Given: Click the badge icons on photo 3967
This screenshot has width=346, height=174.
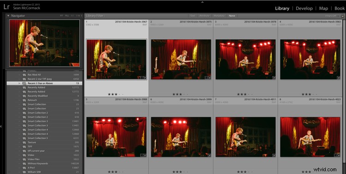Looking at the screenshot, I should click(143, 78).
